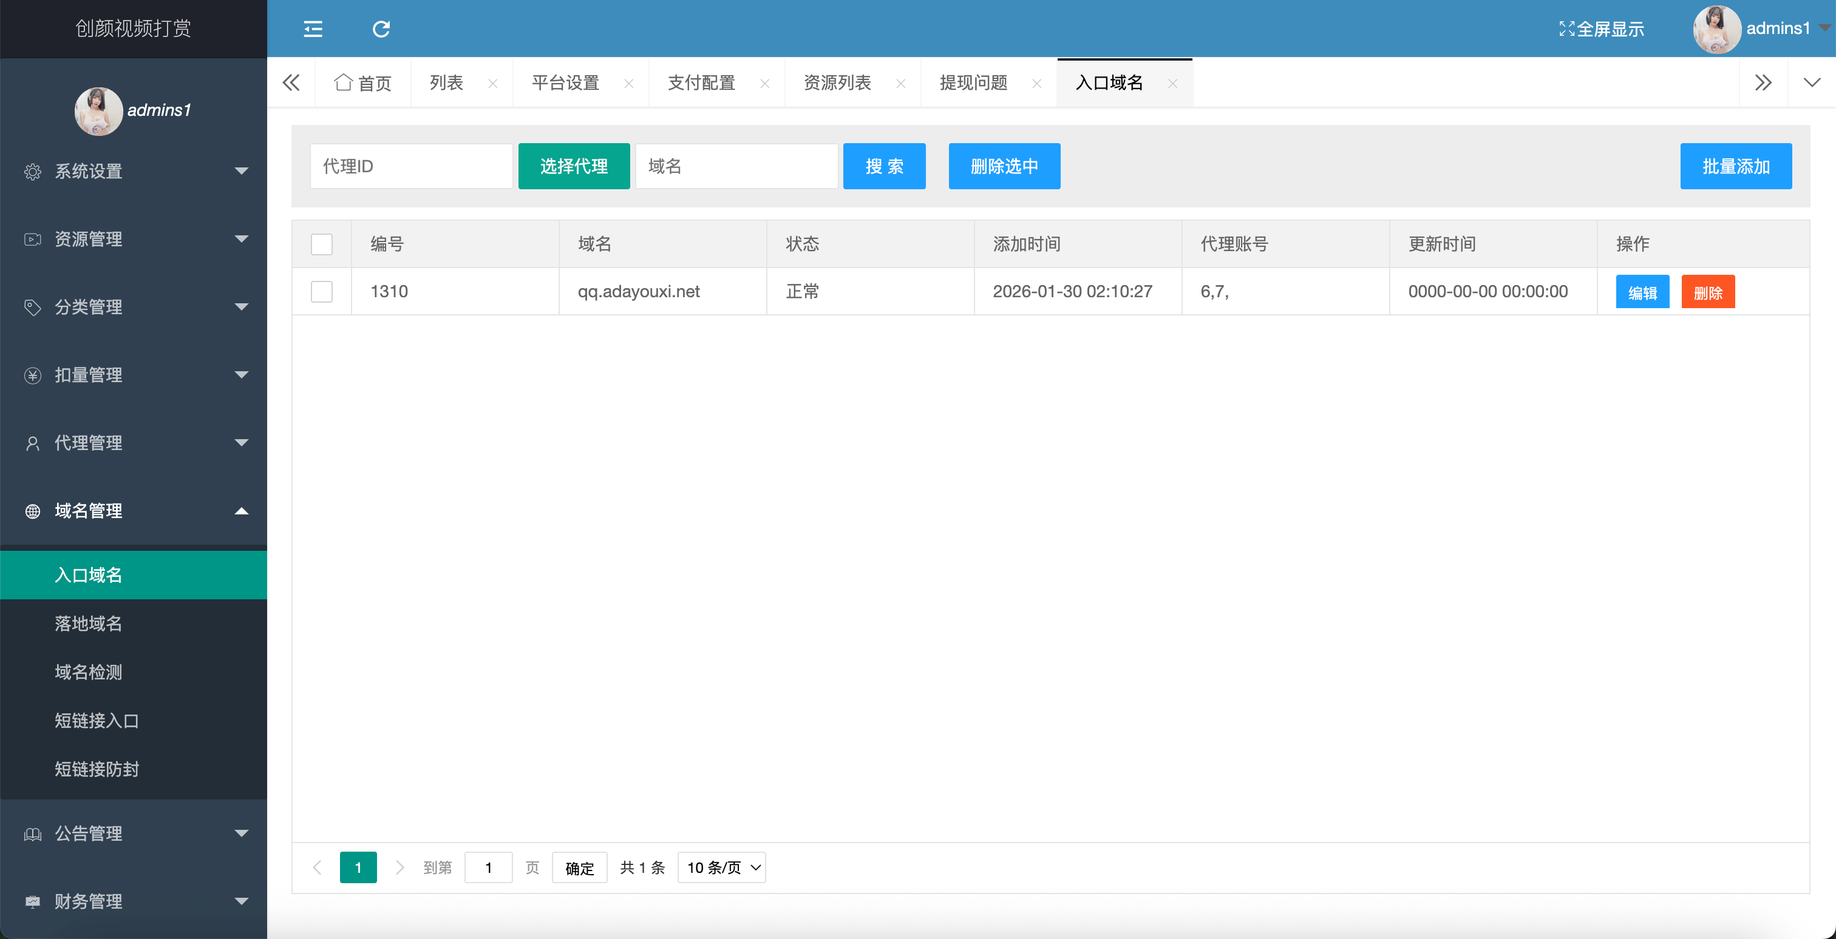Check the checkbox for row 1310

click(x=321, y=291)
